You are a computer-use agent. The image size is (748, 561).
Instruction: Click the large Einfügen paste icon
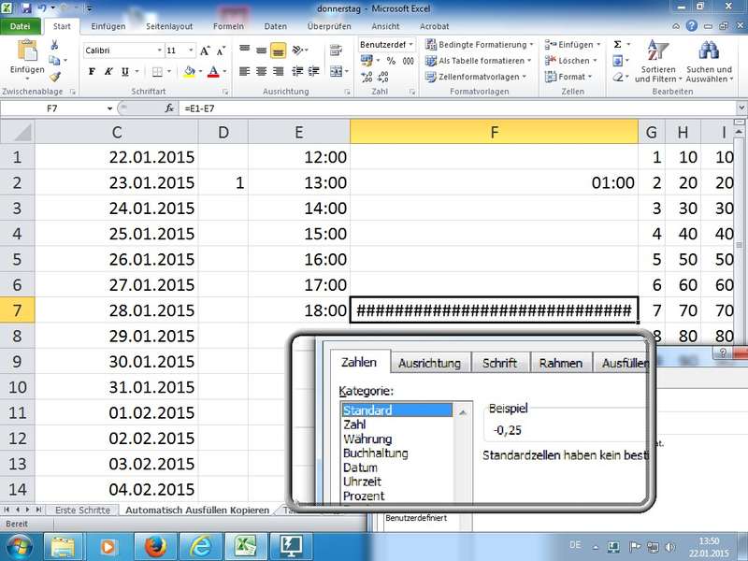27,51
